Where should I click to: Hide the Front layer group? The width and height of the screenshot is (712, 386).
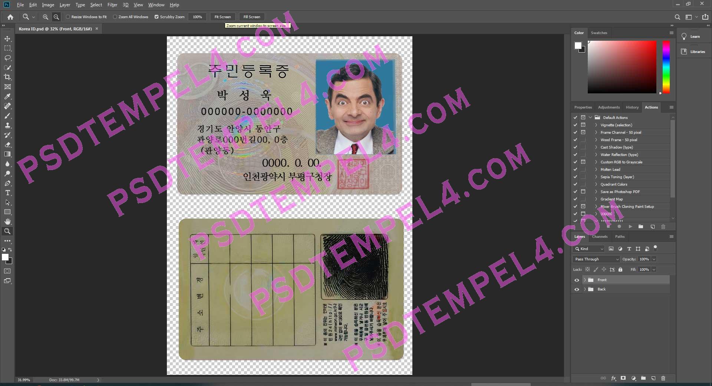577,280
